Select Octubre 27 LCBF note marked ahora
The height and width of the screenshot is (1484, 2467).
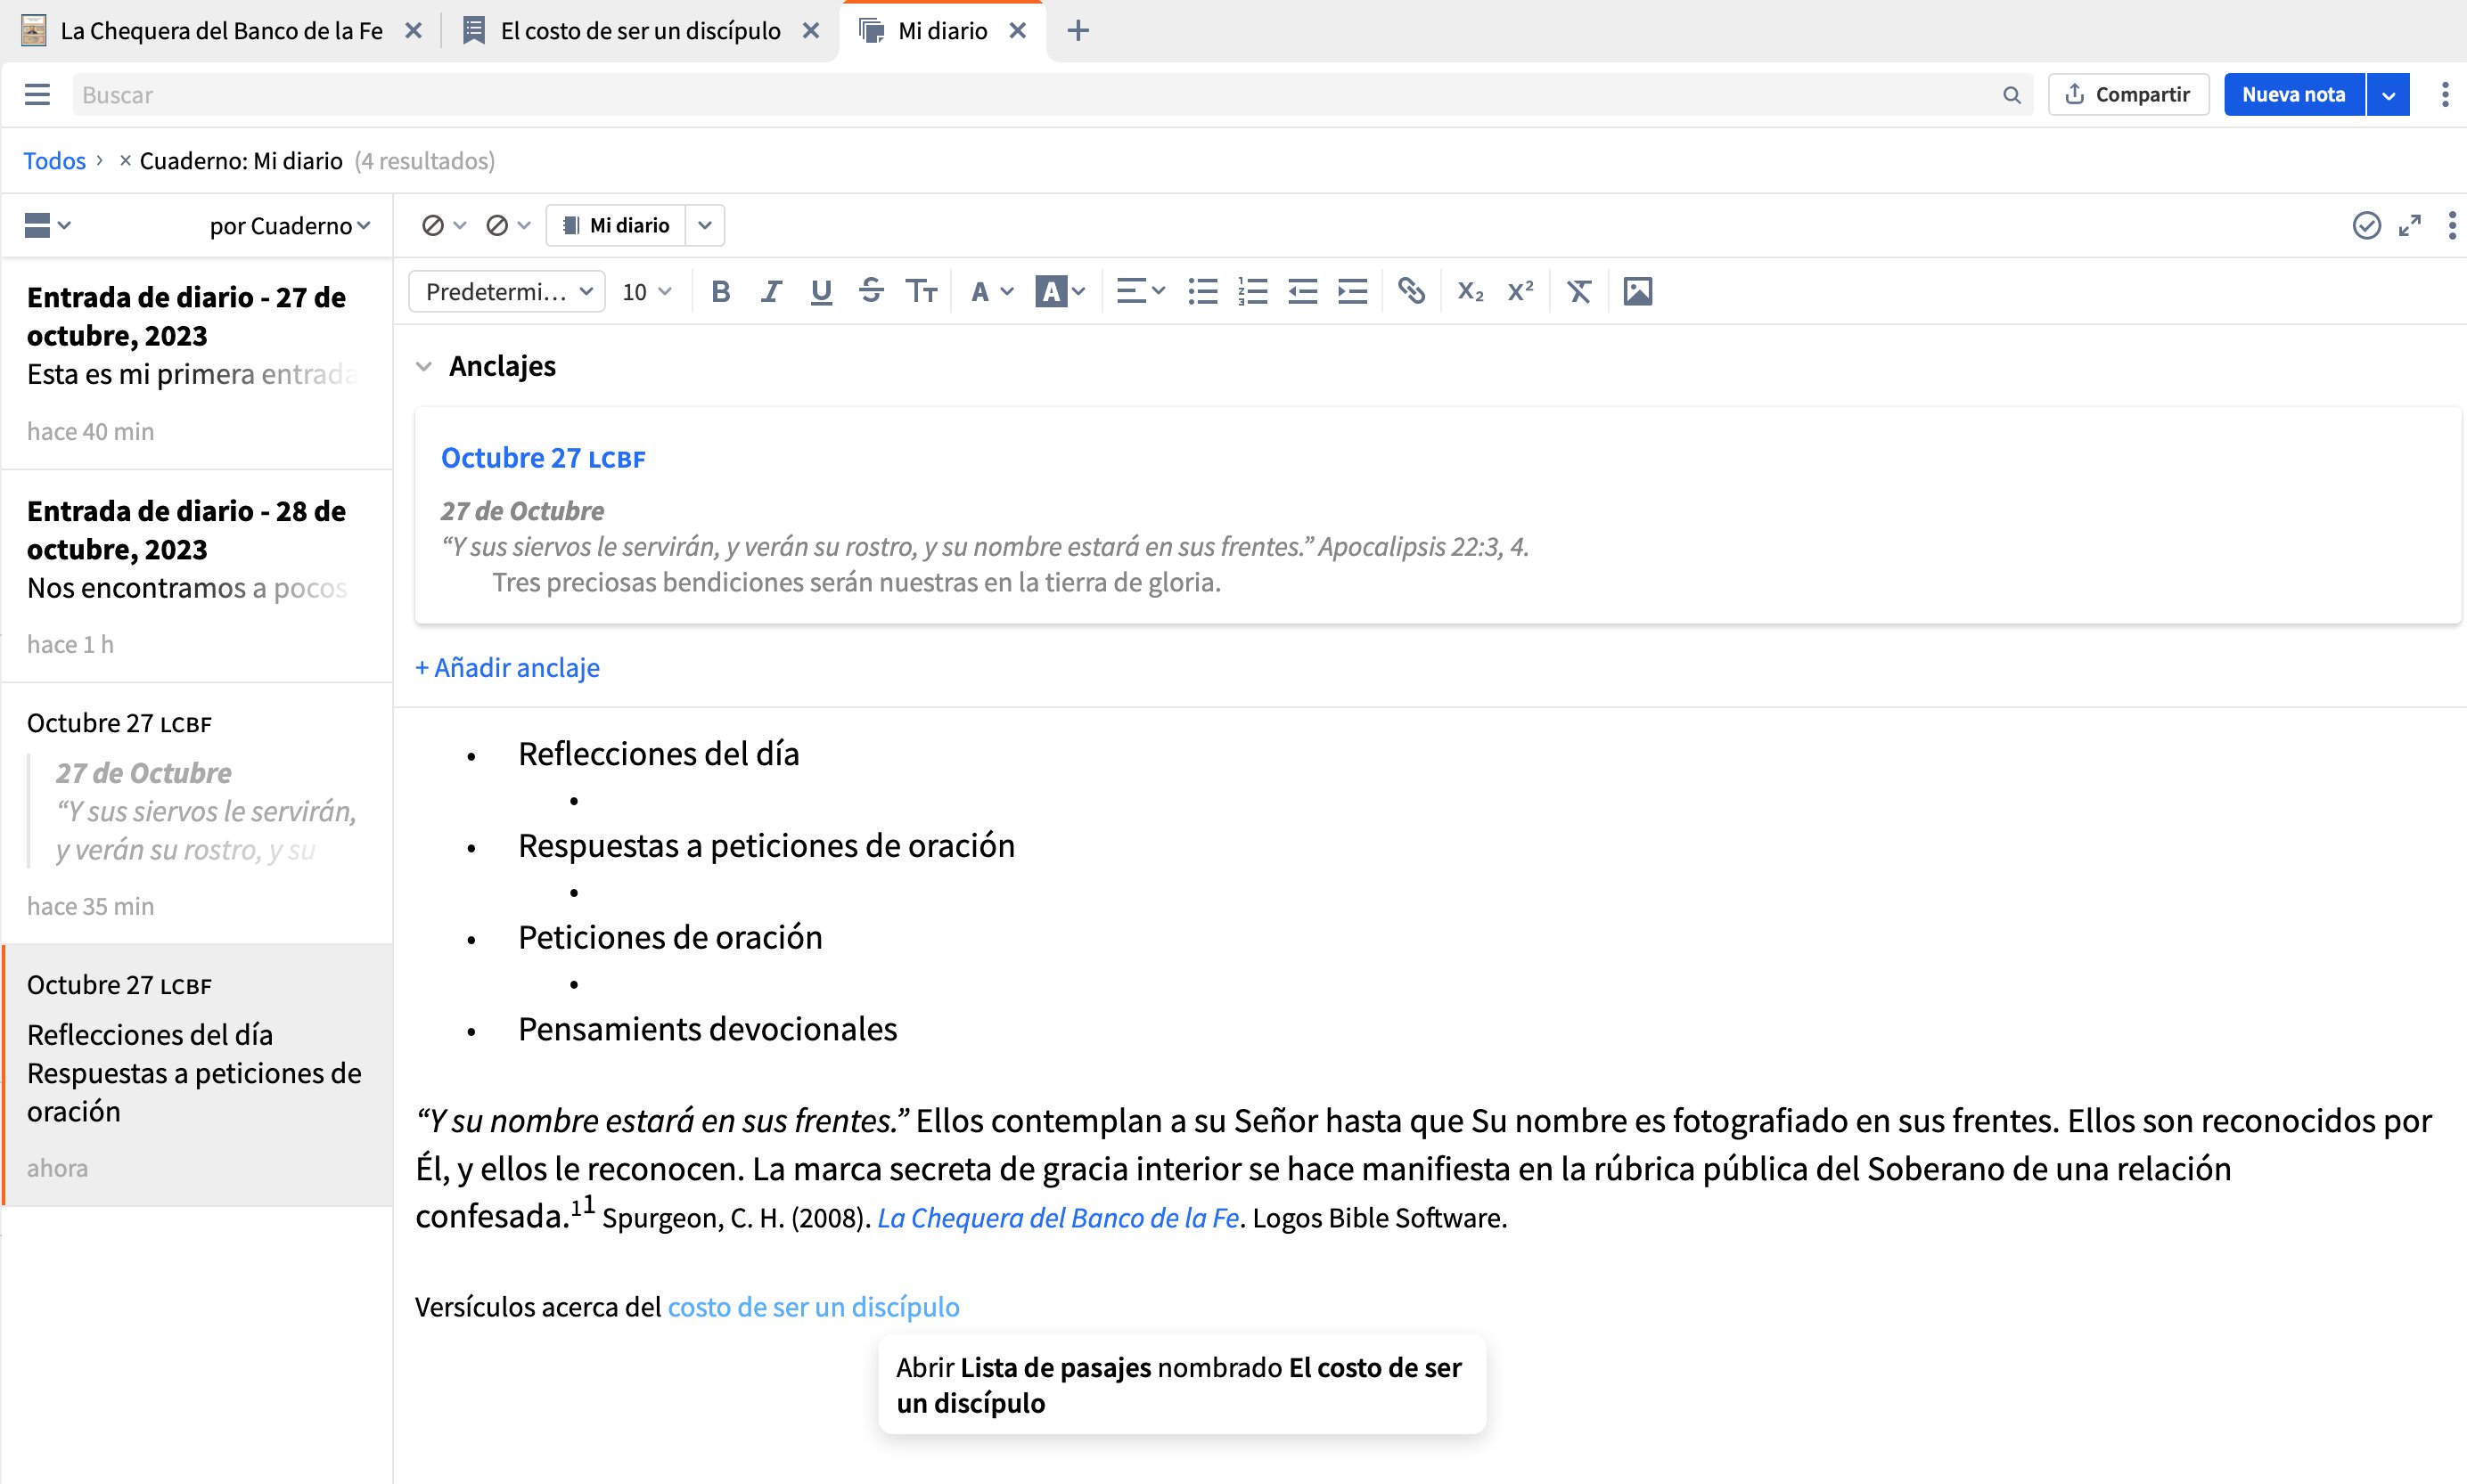[x=197, y=1075]
